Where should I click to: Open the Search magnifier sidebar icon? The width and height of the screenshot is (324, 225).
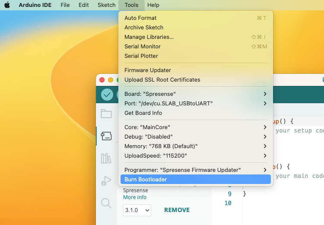coord(106,203)
